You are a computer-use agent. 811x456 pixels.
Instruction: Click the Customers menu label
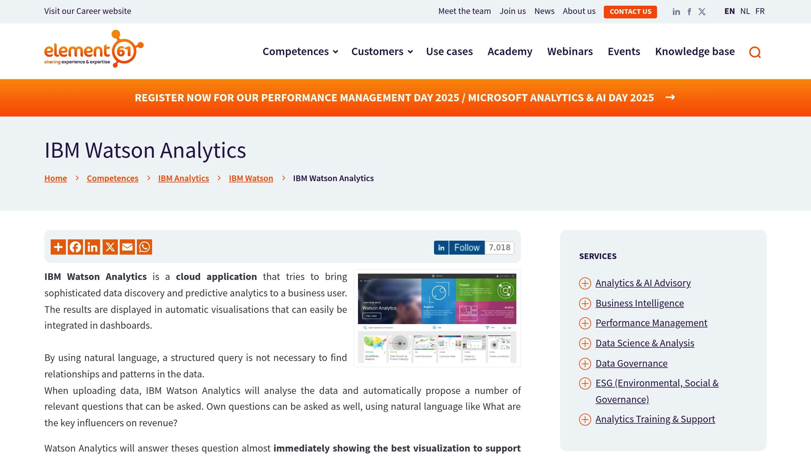377,51
